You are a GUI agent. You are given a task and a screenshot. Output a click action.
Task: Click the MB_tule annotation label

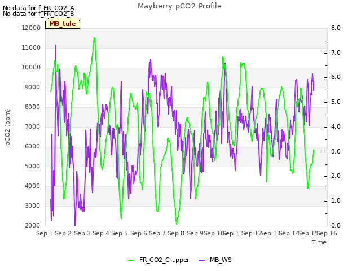pos(63,24)
